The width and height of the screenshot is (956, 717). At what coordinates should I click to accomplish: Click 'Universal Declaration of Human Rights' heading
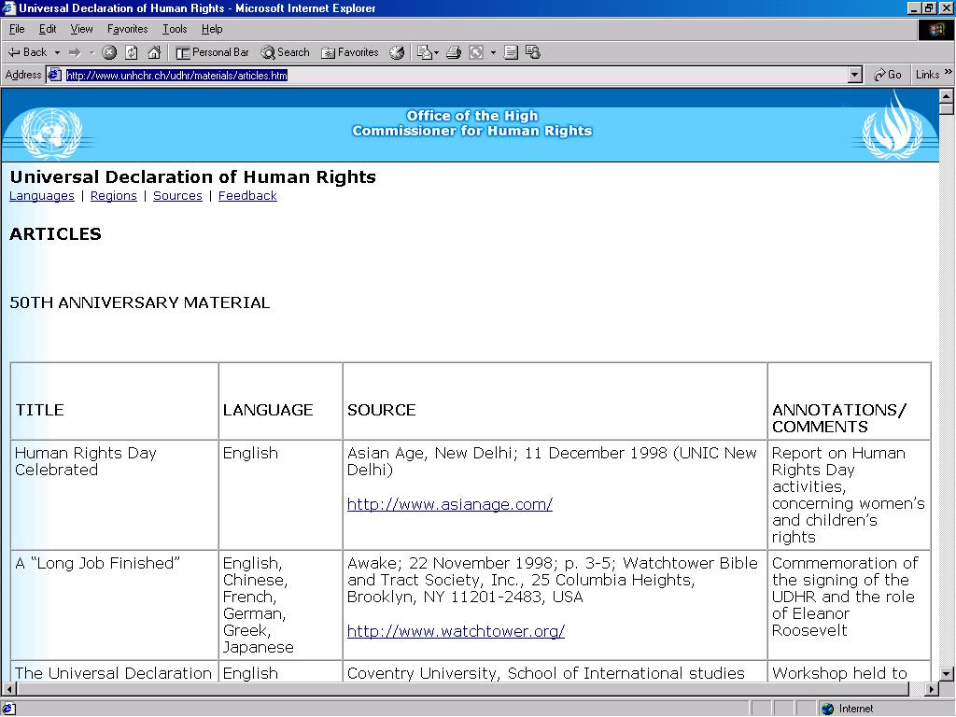pyautogui.click(x=192, y=176)
